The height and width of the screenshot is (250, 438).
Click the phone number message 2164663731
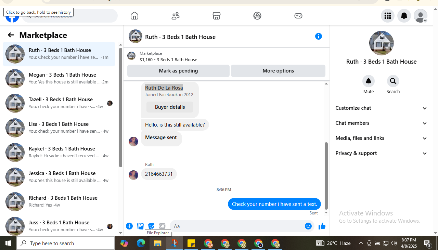tap(159, 174)
